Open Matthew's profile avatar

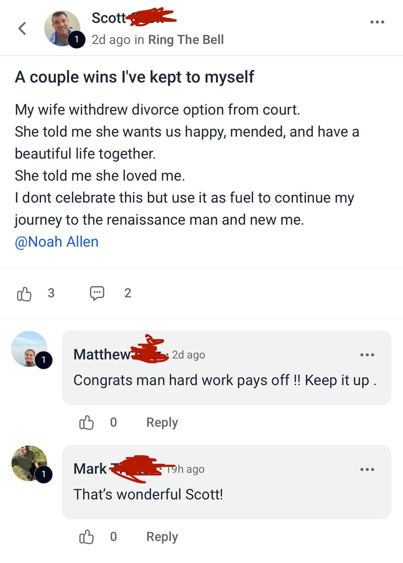pos(29,348)
